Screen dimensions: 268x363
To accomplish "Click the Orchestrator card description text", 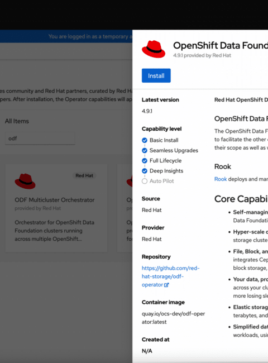I will [54, 231].
